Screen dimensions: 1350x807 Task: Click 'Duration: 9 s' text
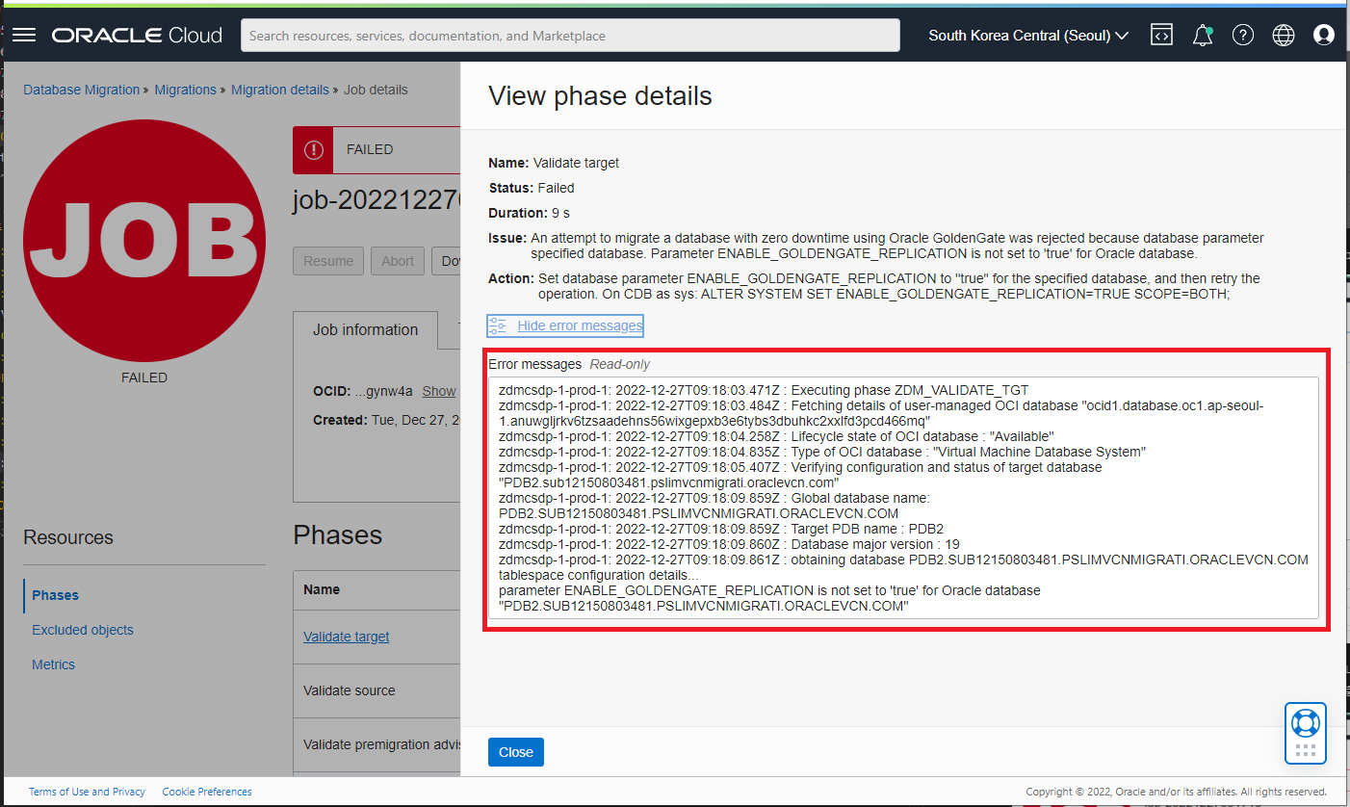point(531,213)
